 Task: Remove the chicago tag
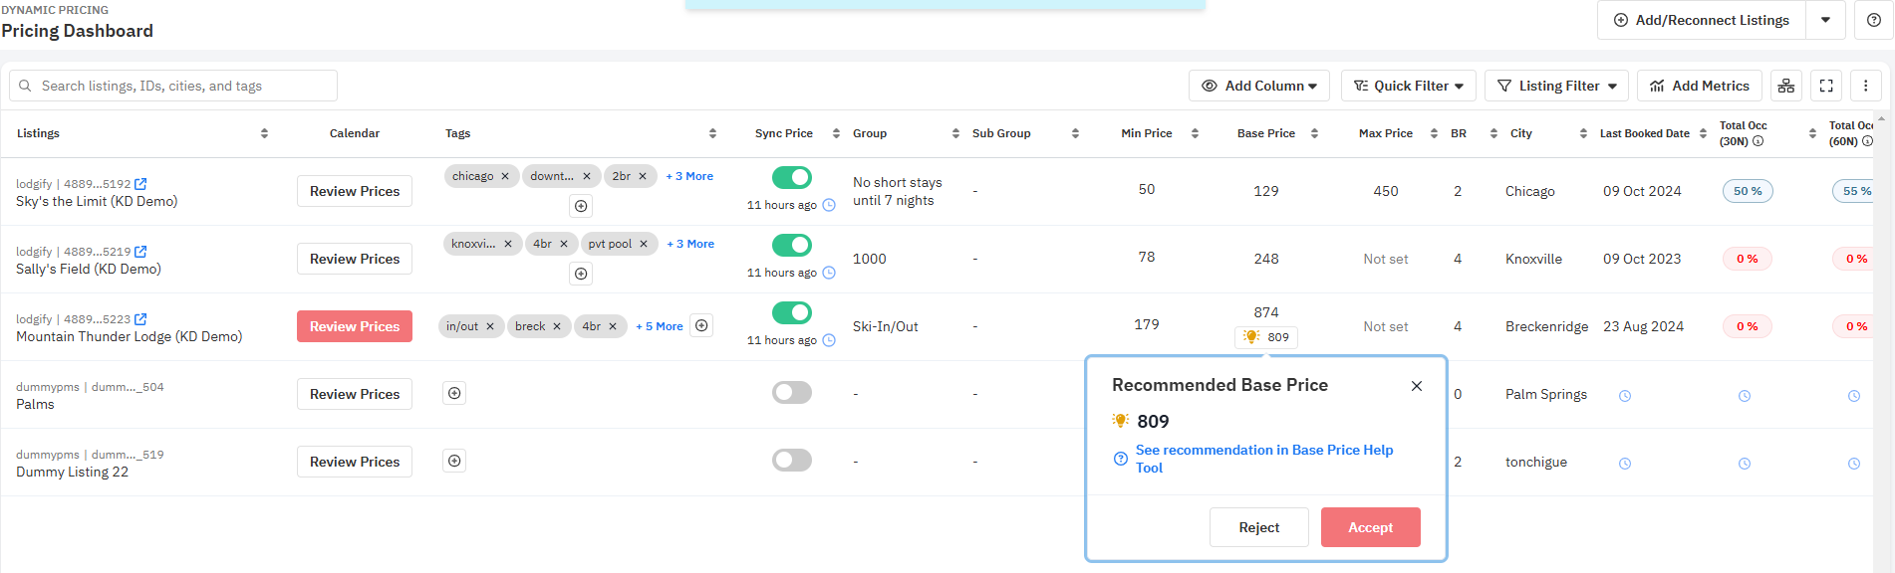(x=505, y=176)
